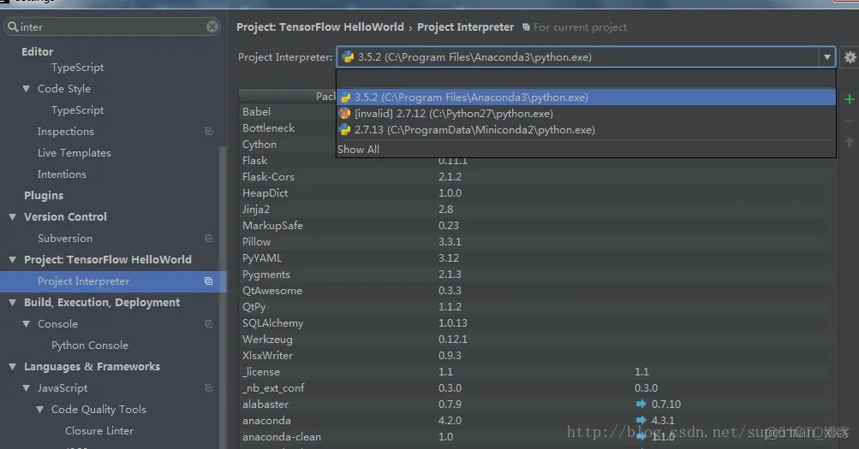Click the project-level icon beside Inspections
The width and height of the screenshot is (859, 449).
pos(209,131)
